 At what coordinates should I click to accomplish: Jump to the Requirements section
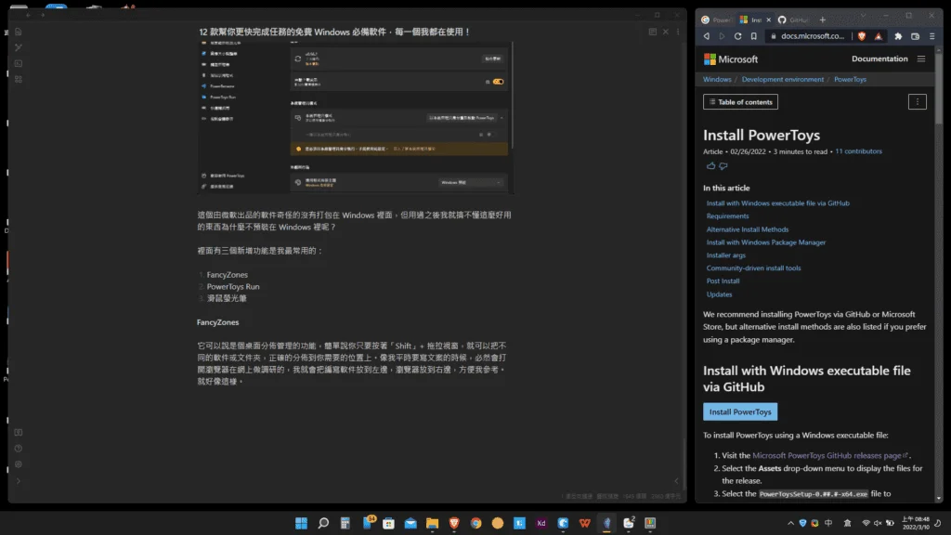727,215
